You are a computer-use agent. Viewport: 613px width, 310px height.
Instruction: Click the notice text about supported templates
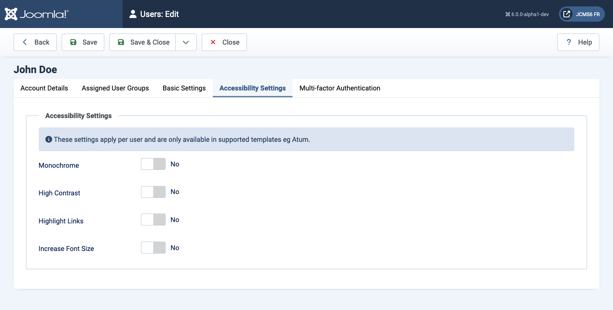click(x=182, y=139)
